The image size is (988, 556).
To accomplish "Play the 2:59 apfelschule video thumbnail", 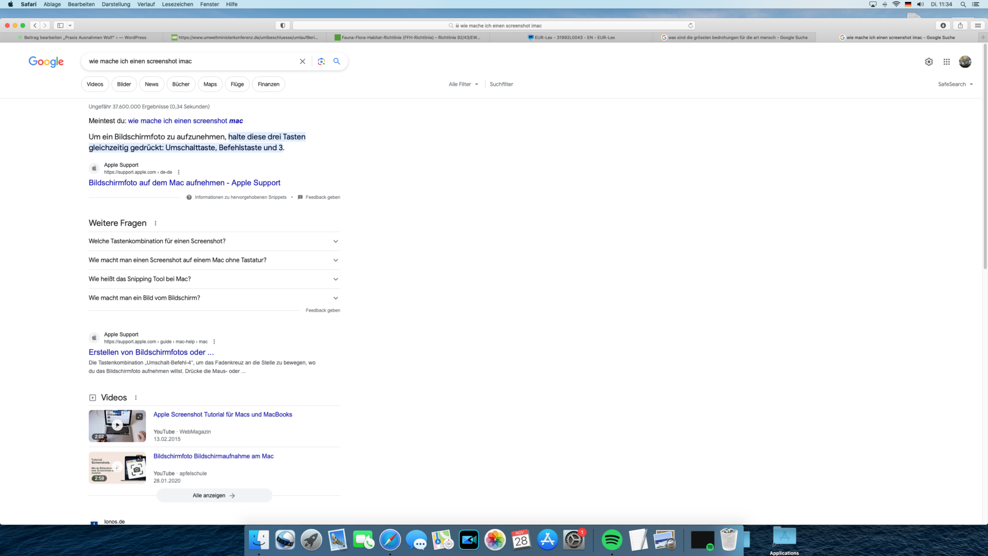I will tap(117, 468).
